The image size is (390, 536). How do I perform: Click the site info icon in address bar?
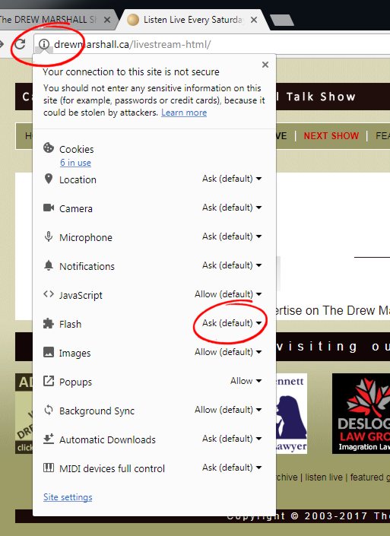pos(44,44)
